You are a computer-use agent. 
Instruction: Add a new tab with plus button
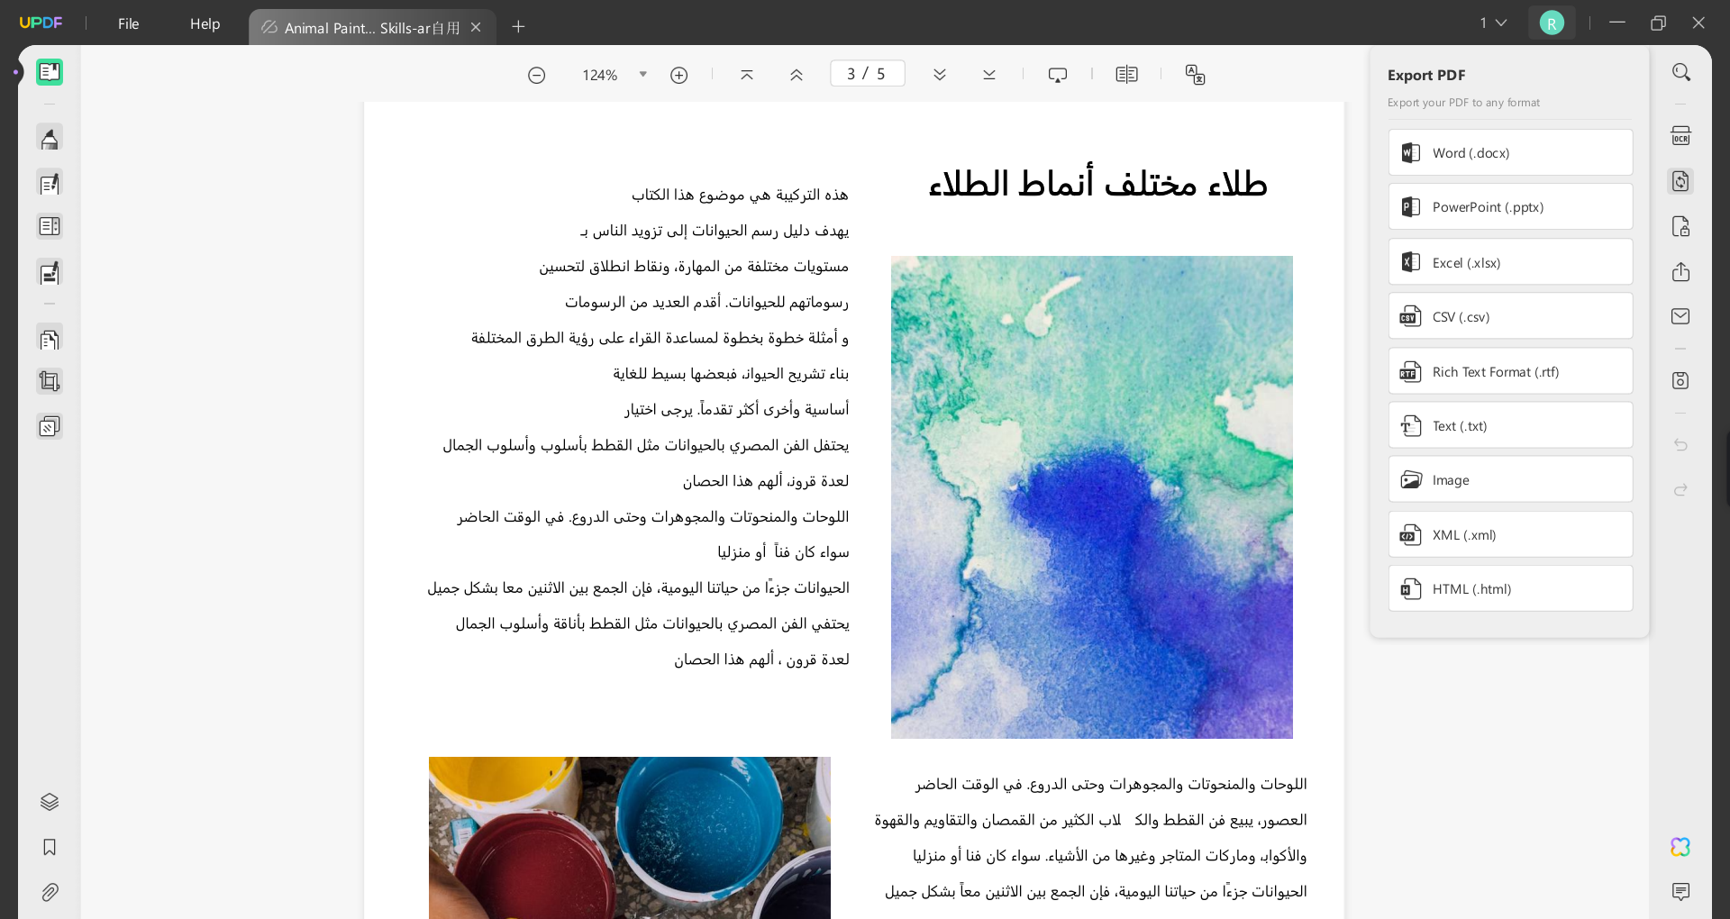[518, 27]
